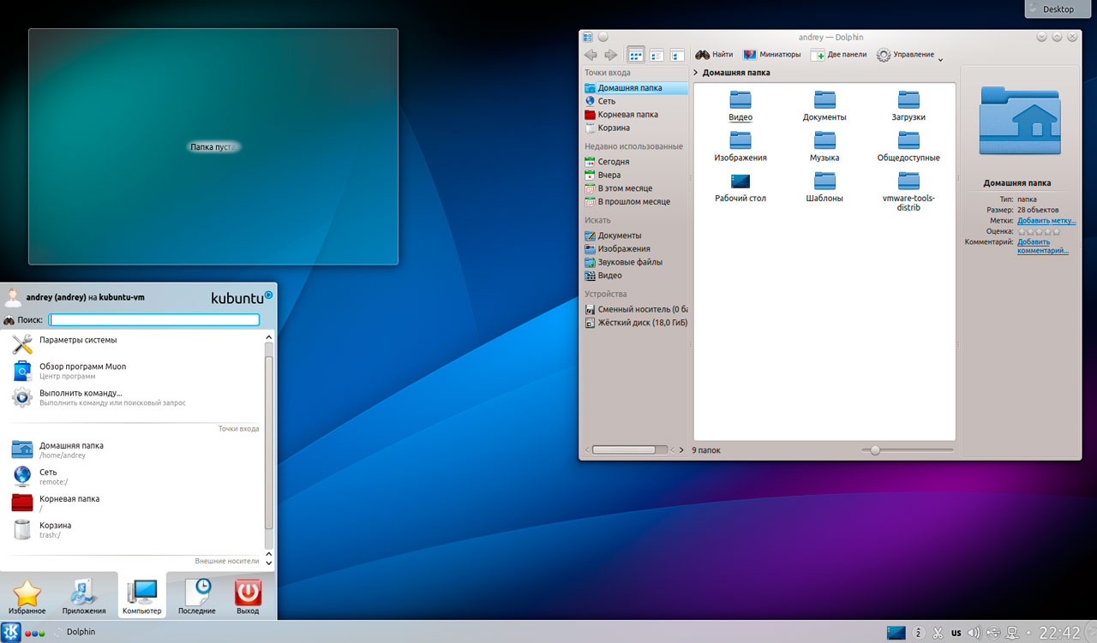Toggle Thumbnails preview in Dolphin toolbar
This screenshot has height=643, width=1097.
[x=772, y=55]
